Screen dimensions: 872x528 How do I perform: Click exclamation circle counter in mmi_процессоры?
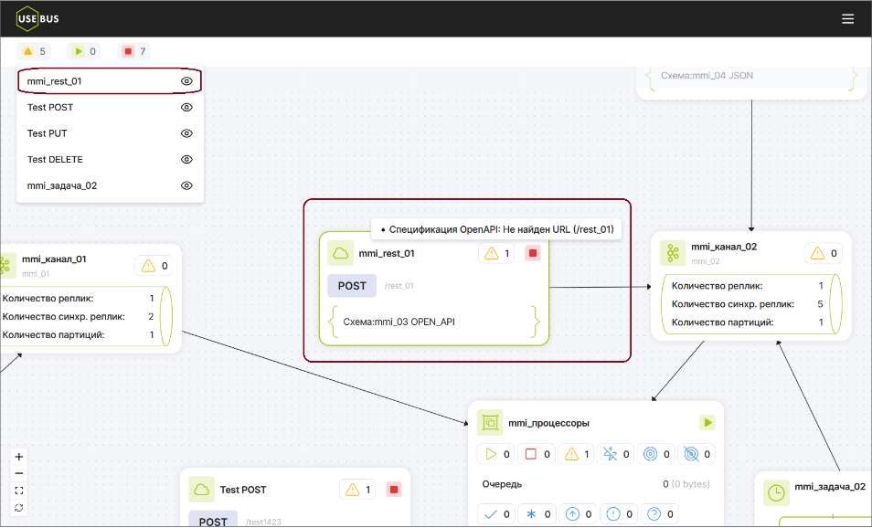tap(619, 514)
